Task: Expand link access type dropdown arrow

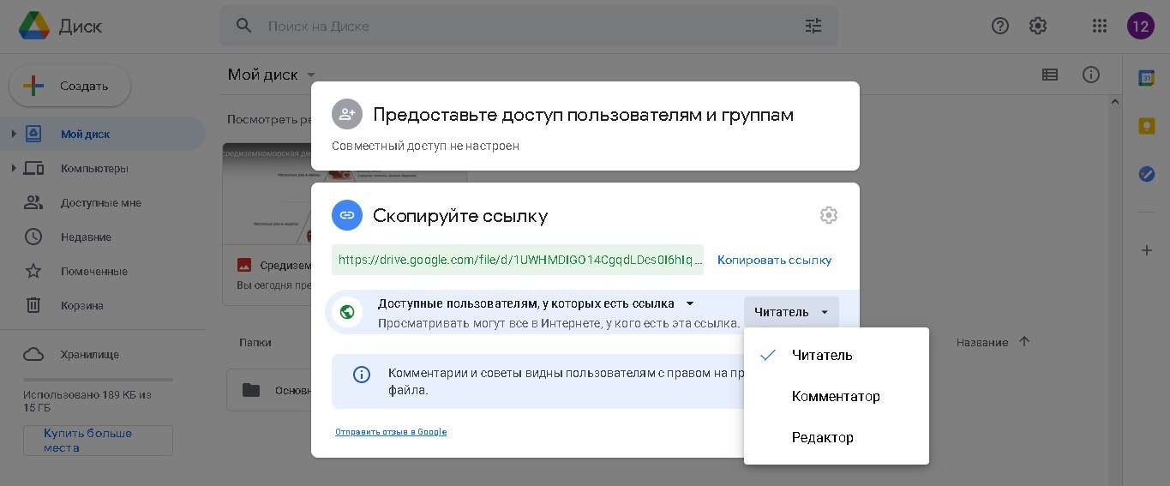Action: click(x=690, y=303)
